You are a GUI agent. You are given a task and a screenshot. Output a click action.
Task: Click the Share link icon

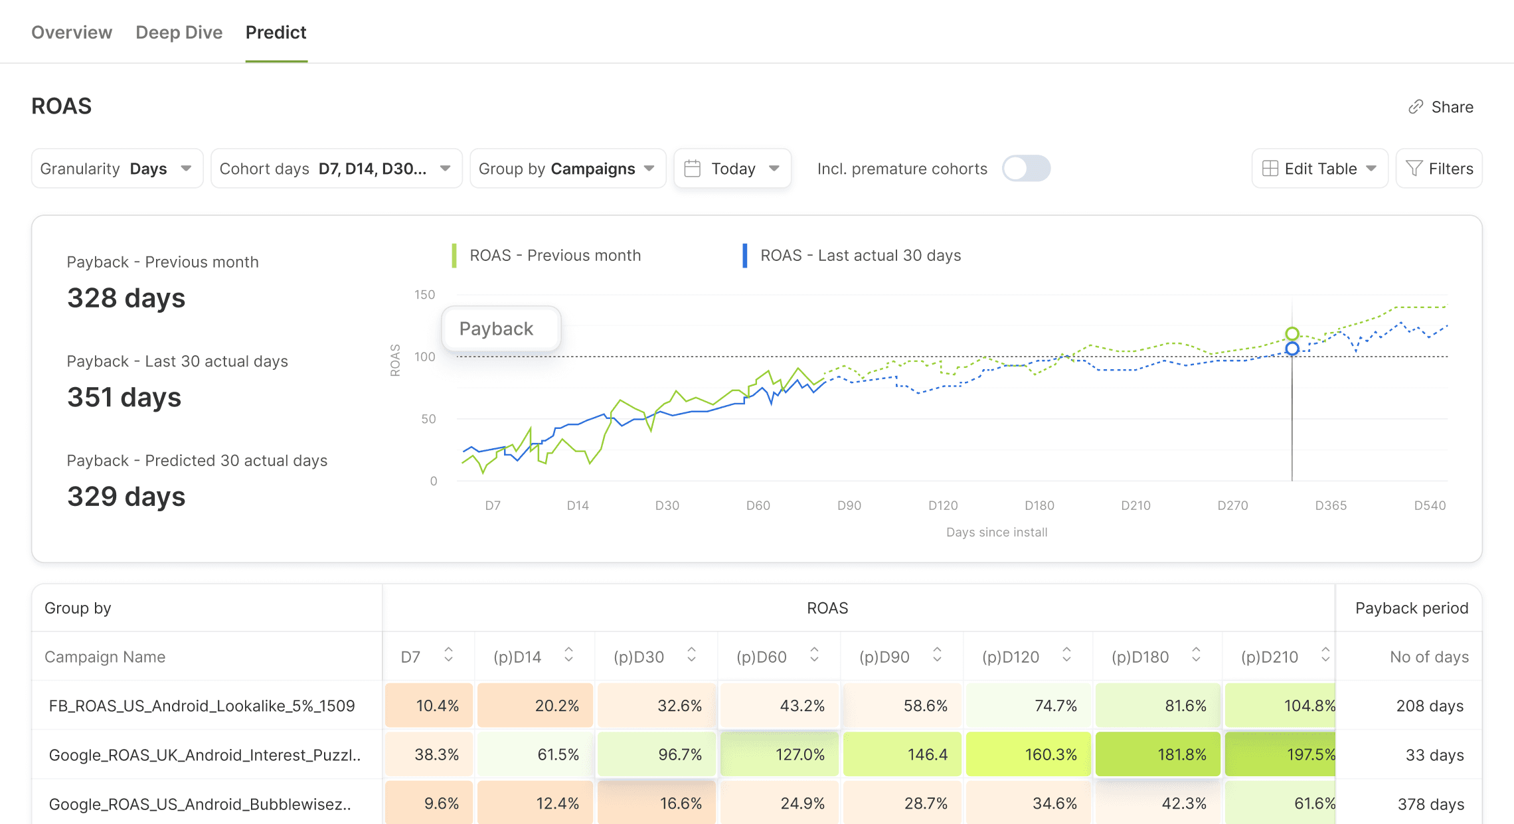point(1416,107)
